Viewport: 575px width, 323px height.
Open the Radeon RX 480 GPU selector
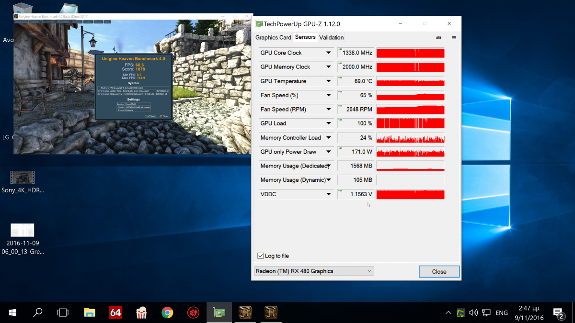tap(314, 271)
